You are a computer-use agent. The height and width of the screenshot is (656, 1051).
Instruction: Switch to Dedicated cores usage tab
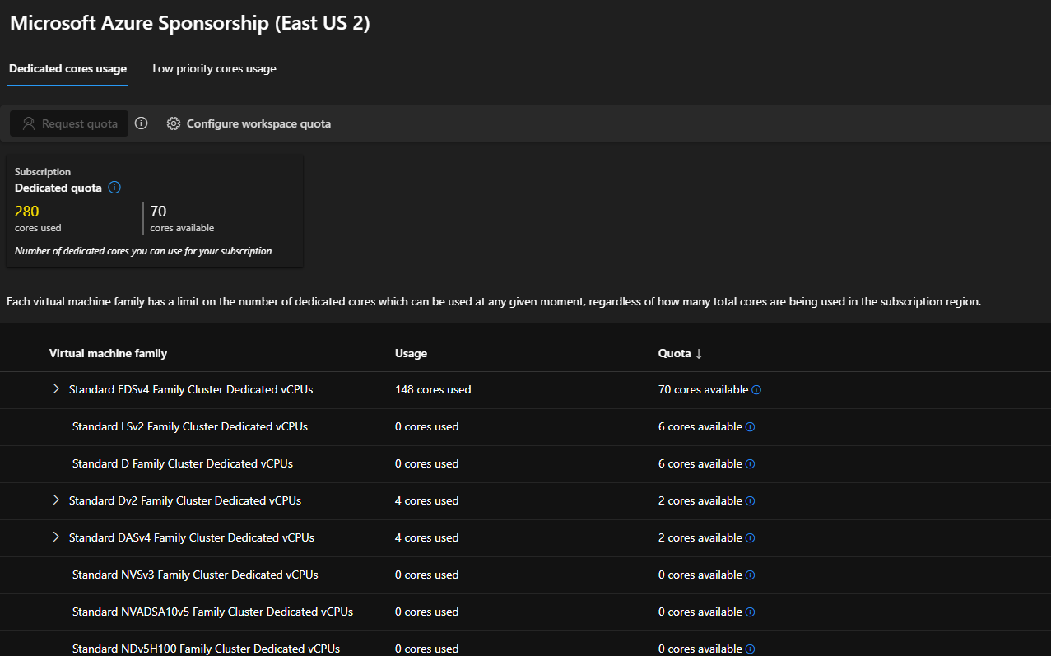(x=67, y=69)
